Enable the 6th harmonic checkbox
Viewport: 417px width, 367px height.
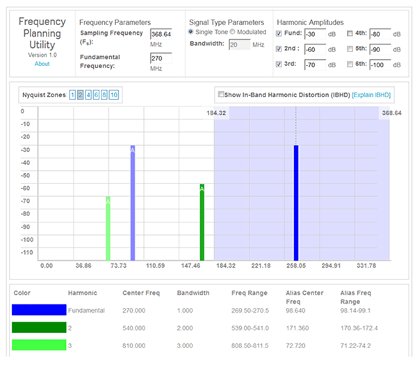pyautogui.click(x=350, y=65)
